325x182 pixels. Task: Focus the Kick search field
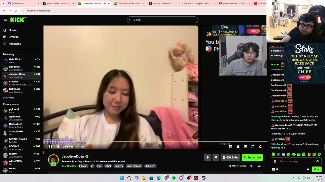coord(162,20)
